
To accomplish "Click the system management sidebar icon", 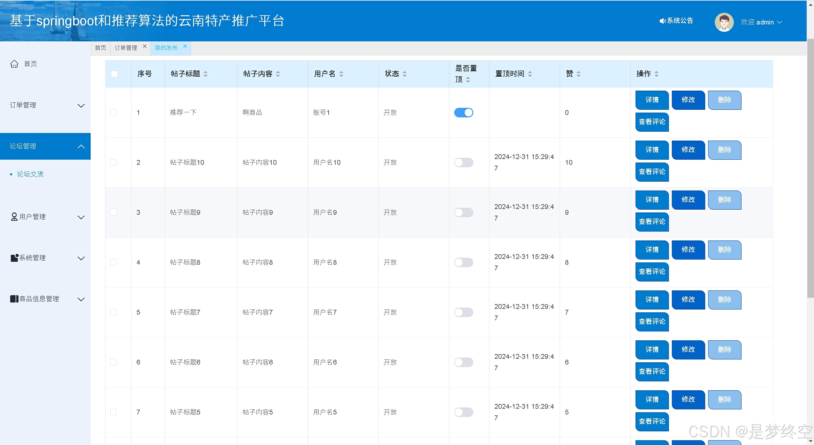I will coord(14,258).
